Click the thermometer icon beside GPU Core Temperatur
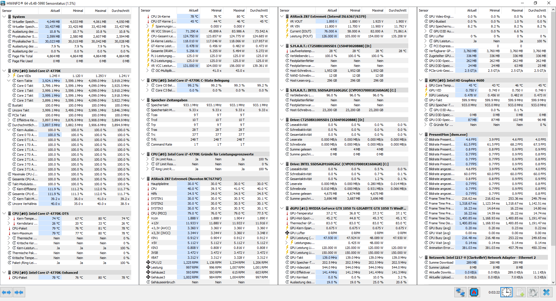 (x=426, y=85)
